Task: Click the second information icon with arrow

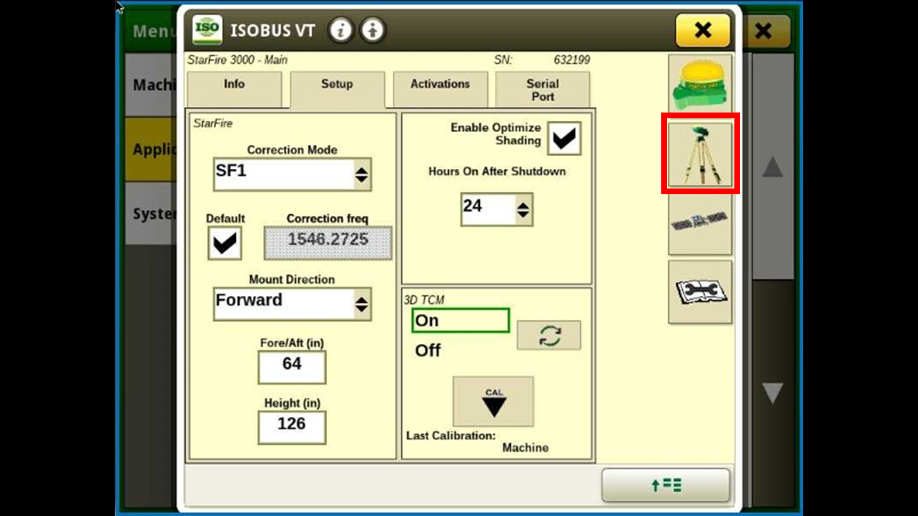Action: click(372, 30)
